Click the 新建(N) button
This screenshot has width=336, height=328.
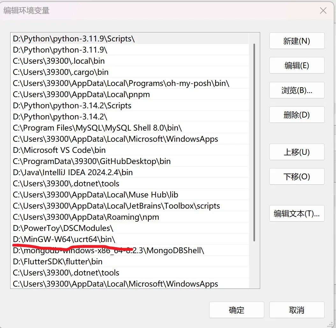[x=297, y=41]
